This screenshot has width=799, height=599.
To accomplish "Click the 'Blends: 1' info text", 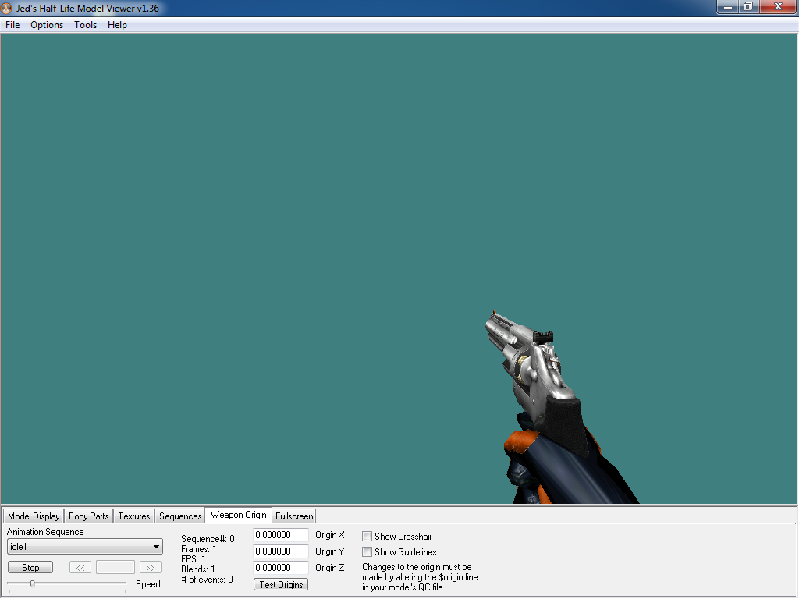I will (x=198, y=569).
